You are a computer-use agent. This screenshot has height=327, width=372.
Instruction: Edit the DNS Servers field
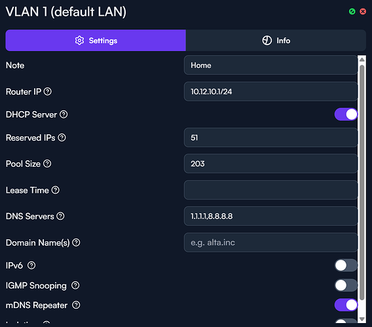point(270,216)
